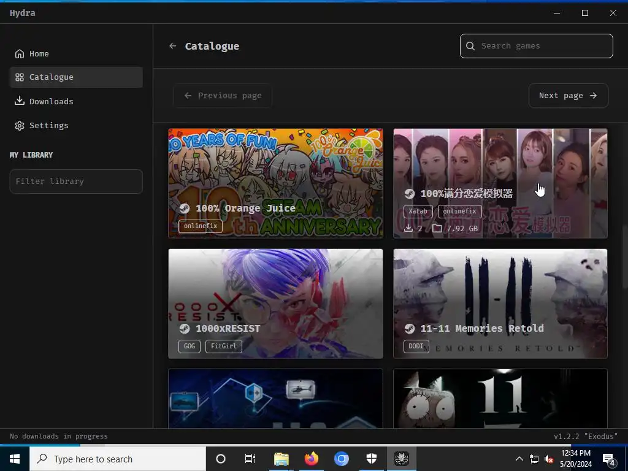Image resolution: width=628 pixels, height=471 pixels.
Task: Select Catalogue in the sidebar
Action: pos(76,77)
